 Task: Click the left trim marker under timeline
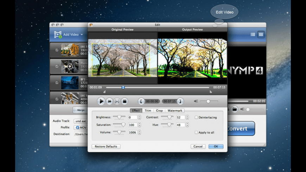coord(104,92)
